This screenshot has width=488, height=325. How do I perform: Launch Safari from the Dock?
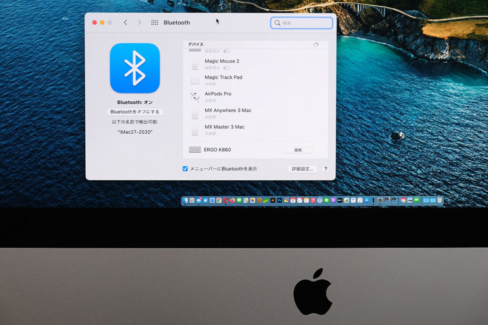[212, 200]
